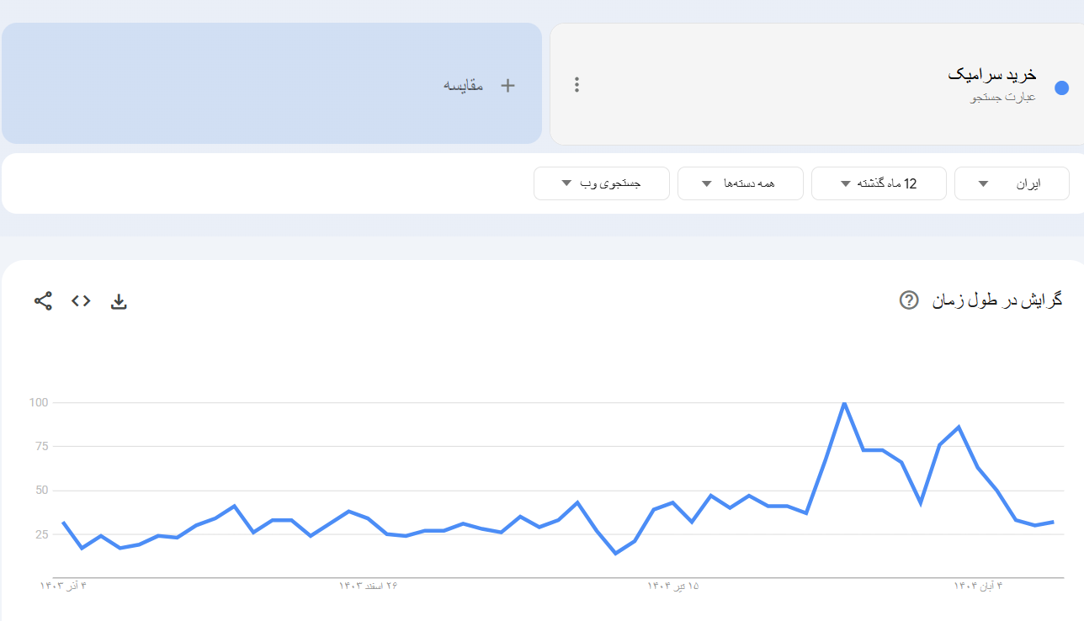Click the chart peak at value 100
The image size is (1084, 621).
[844, 403]
